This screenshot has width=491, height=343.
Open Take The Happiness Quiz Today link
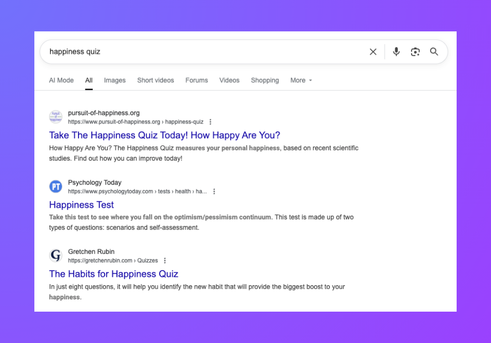point(164,135)
